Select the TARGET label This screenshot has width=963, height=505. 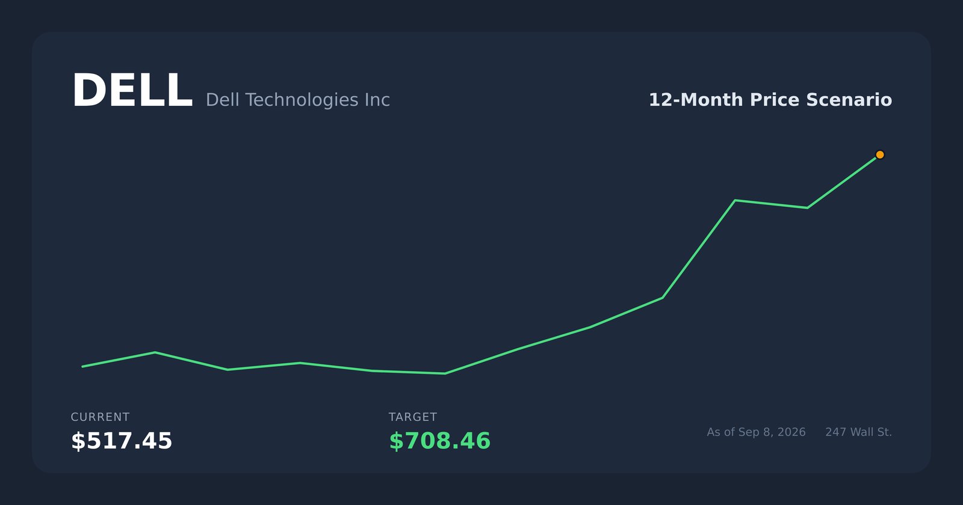[413, 417]
